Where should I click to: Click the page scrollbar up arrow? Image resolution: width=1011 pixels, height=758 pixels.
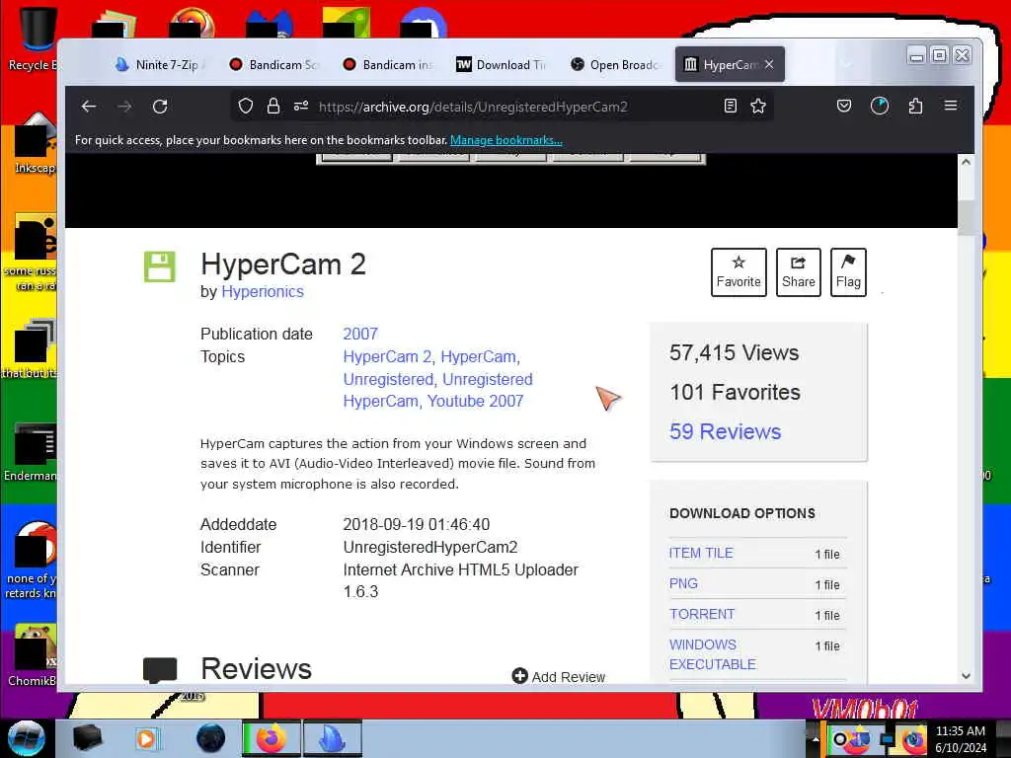(x=966, y=162)
